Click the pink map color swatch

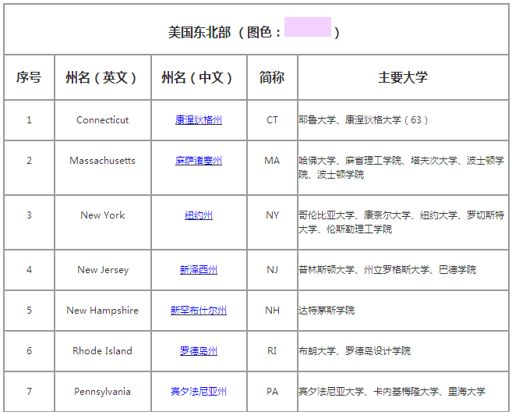[x=308, y=27]
